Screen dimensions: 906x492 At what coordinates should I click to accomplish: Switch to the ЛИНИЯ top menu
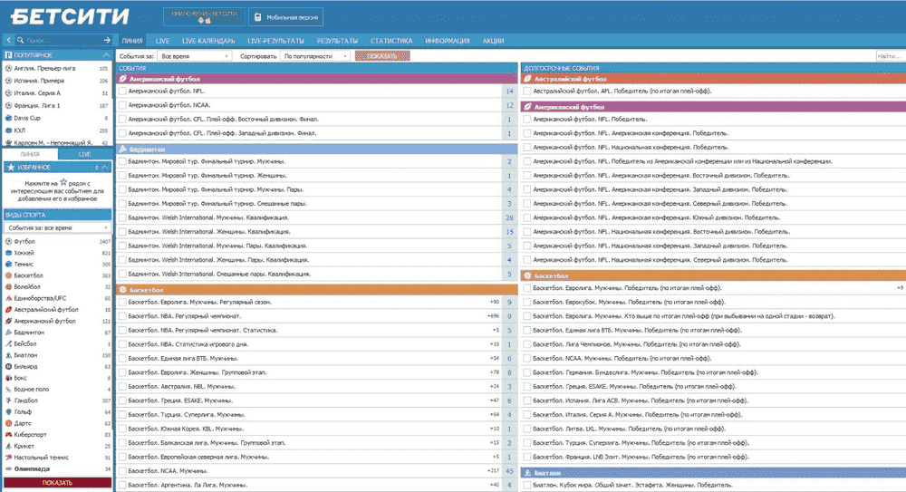(x=132, y=41)
